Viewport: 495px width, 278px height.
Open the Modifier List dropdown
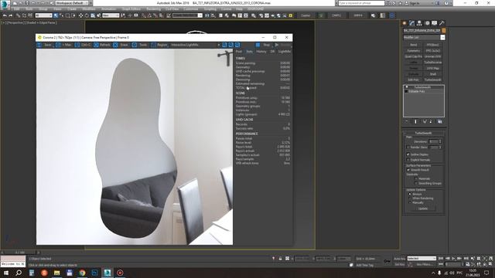coord(442,38)
